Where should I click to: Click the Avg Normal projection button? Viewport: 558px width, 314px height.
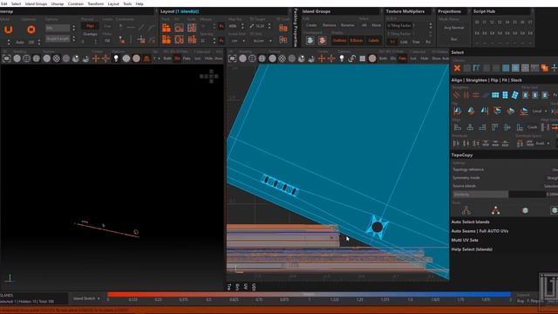click(x=453, y=27)
